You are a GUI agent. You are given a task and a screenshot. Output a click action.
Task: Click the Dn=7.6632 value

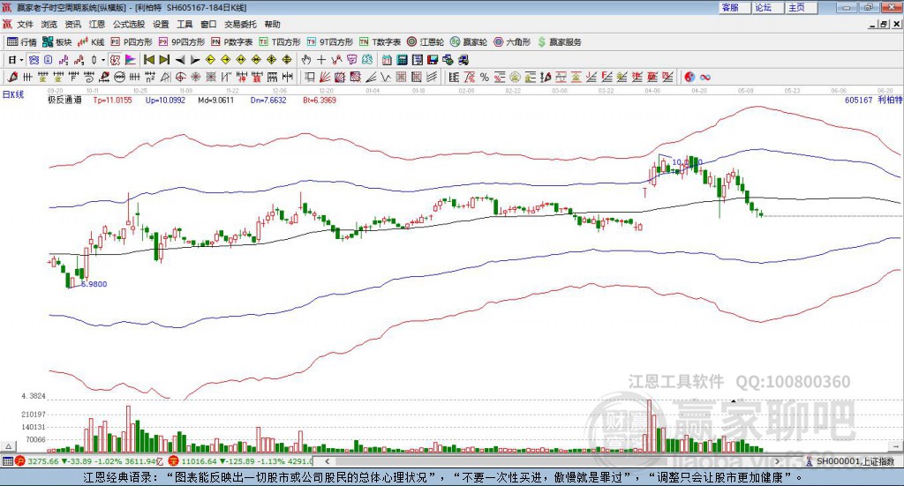pyautogui.click(x=268, y=101)
